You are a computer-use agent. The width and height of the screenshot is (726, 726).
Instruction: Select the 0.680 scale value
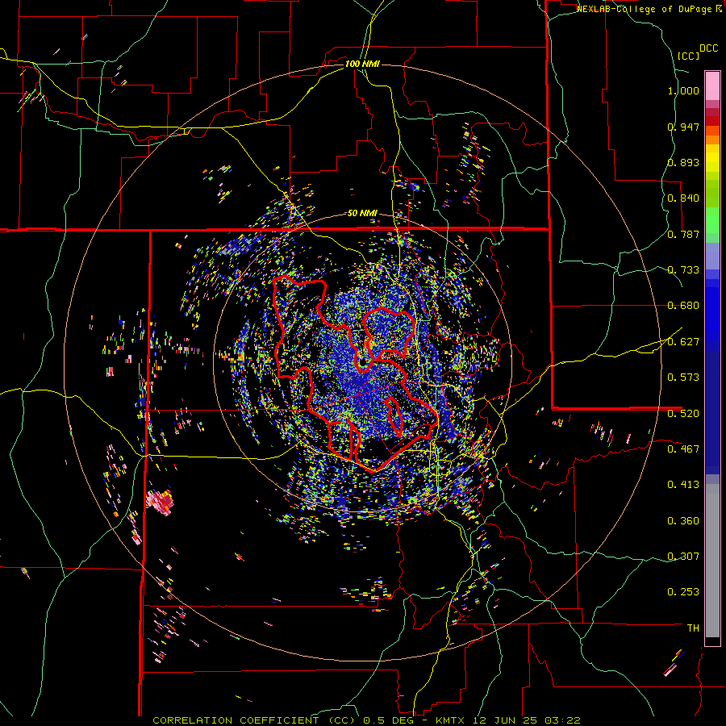click(683, 306)
